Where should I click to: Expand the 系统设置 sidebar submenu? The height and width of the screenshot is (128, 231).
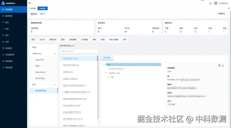(24, 68)
